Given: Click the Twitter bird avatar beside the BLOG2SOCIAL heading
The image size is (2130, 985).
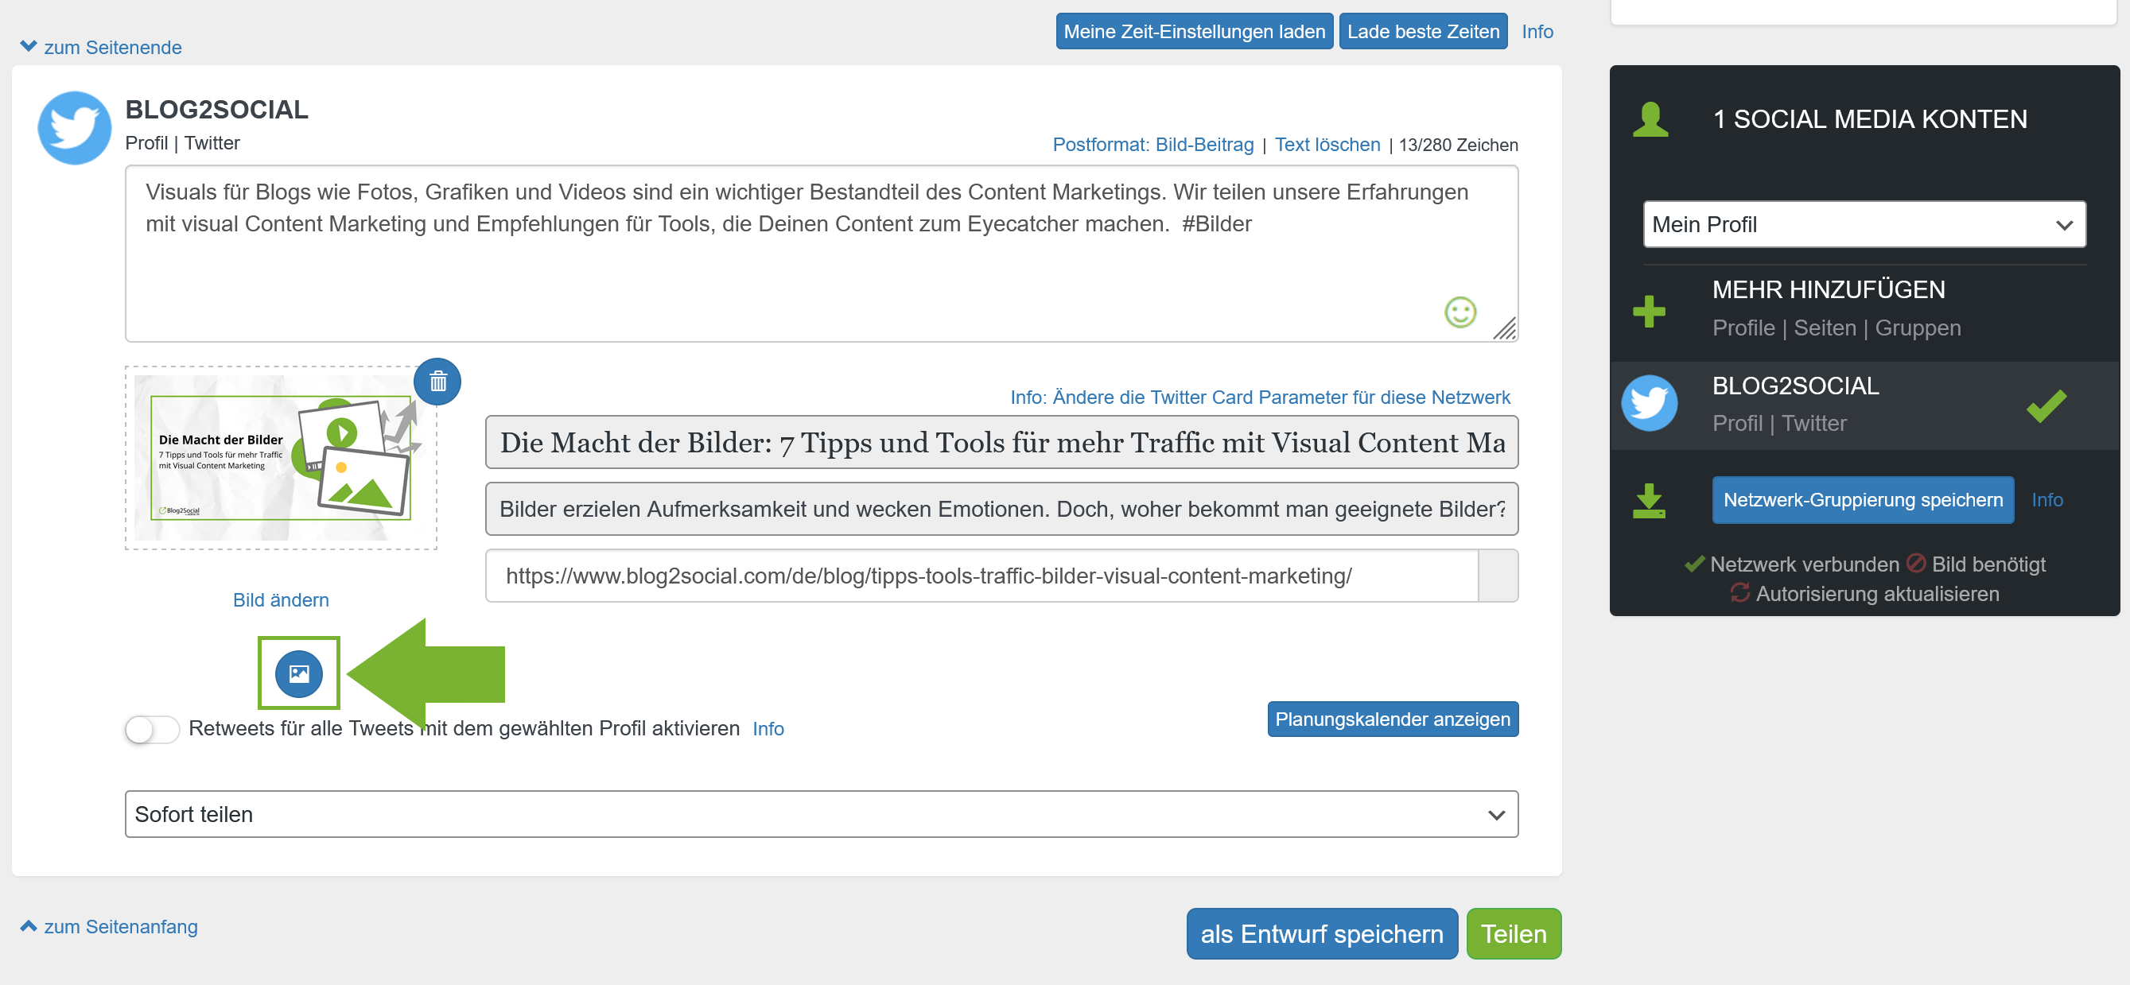Looking at the screenshot, I should (75, 128).
